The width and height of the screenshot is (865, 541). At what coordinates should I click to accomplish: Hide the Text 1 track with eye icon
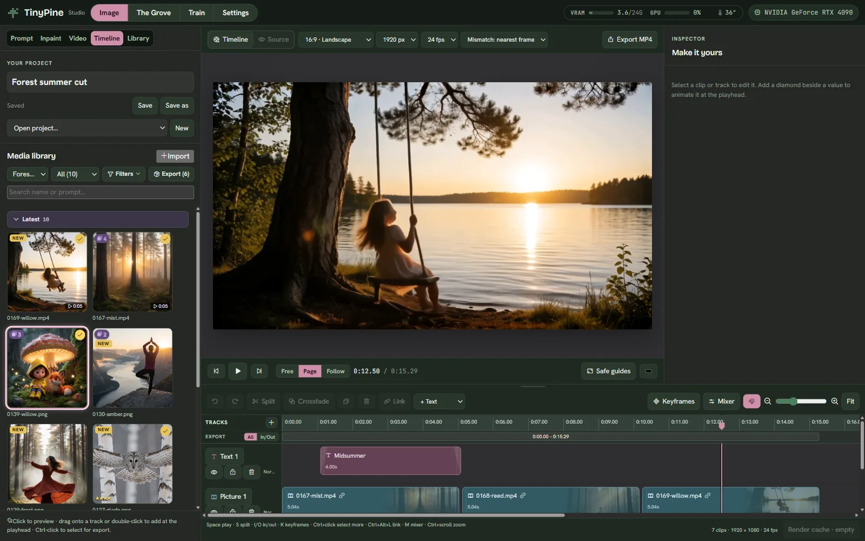(214, 472)
